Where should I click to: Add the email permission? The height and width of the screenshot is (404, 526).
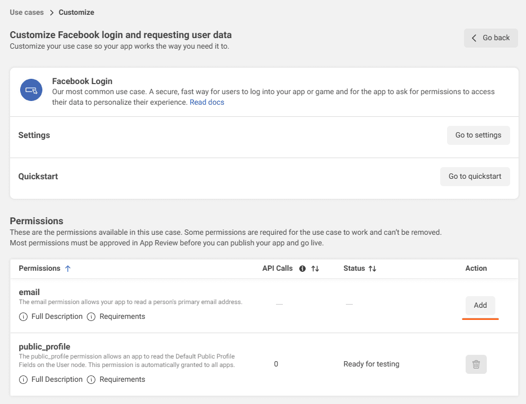click(x=480, y=305)
